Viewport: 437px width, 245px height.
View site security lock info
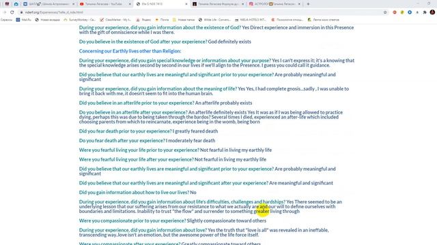[21, 12]
